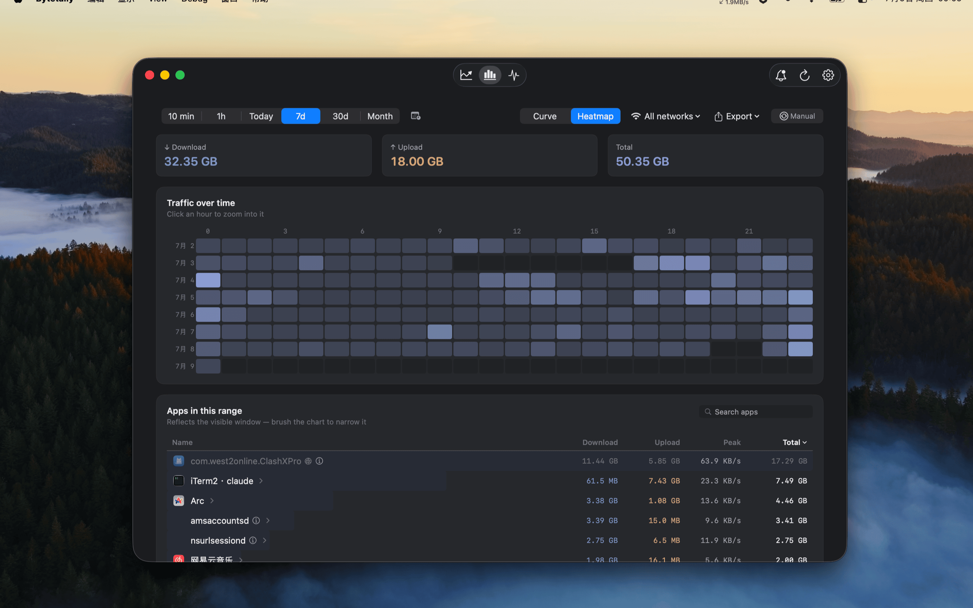Screen dimensions: 973x608
Task: Click the Upload 18.00 GB summary card
Action: (489, 155)
